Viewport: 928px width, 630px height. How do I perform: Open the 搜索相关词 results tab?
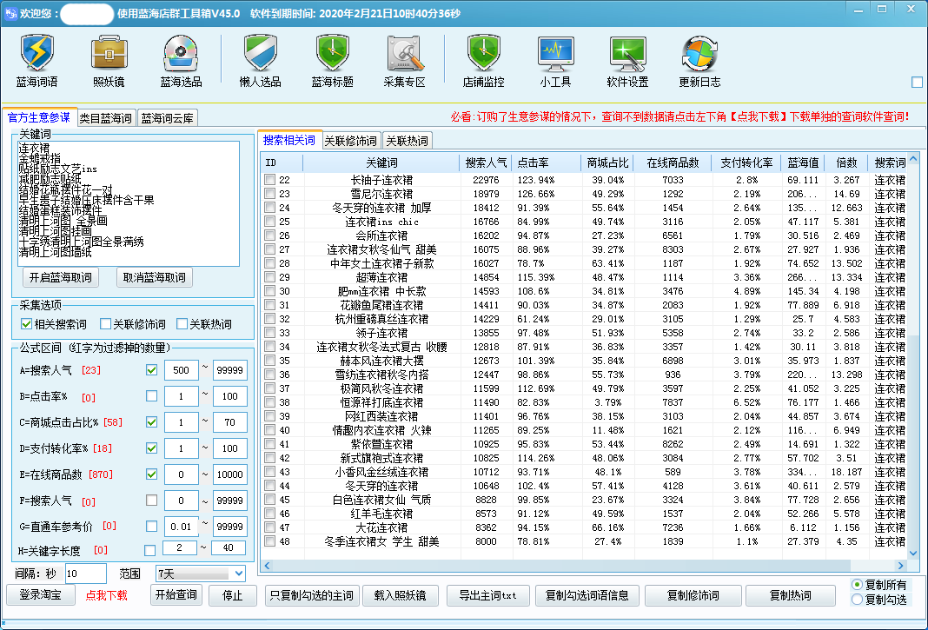click(289, 140)
